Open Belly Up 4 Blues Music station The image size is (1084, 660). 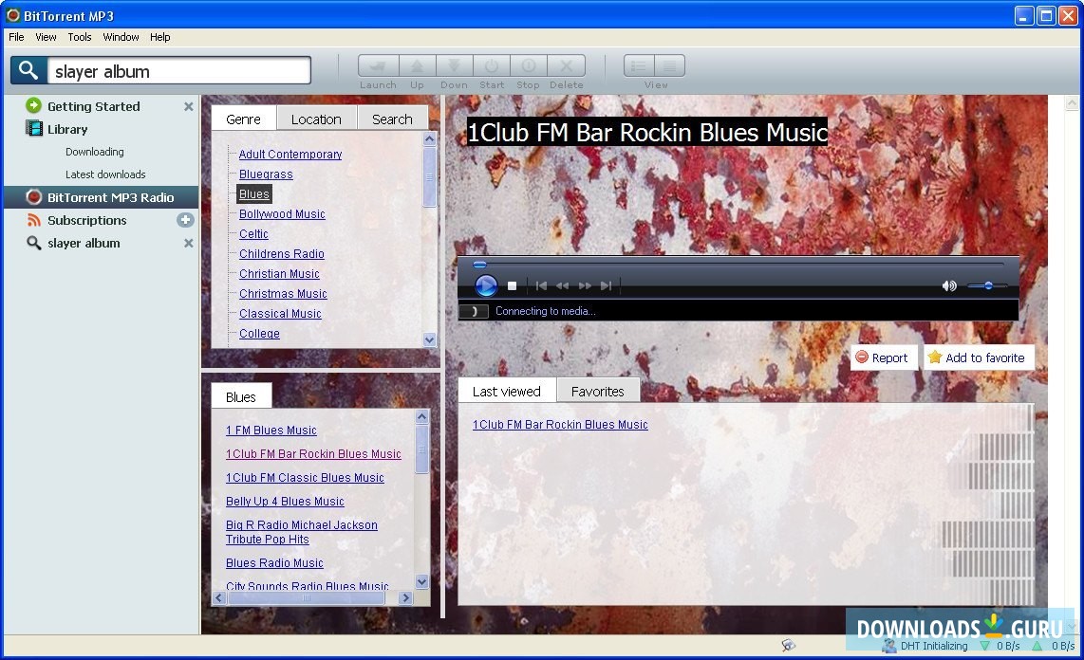285,502
